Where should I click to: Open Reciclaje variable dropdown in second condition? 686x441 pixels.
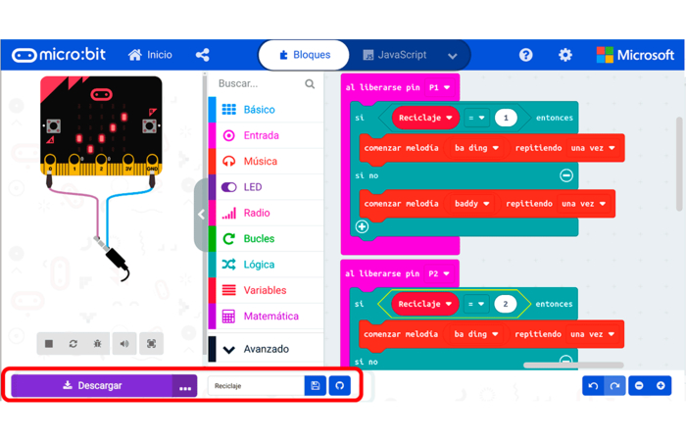tap(424, 304)
